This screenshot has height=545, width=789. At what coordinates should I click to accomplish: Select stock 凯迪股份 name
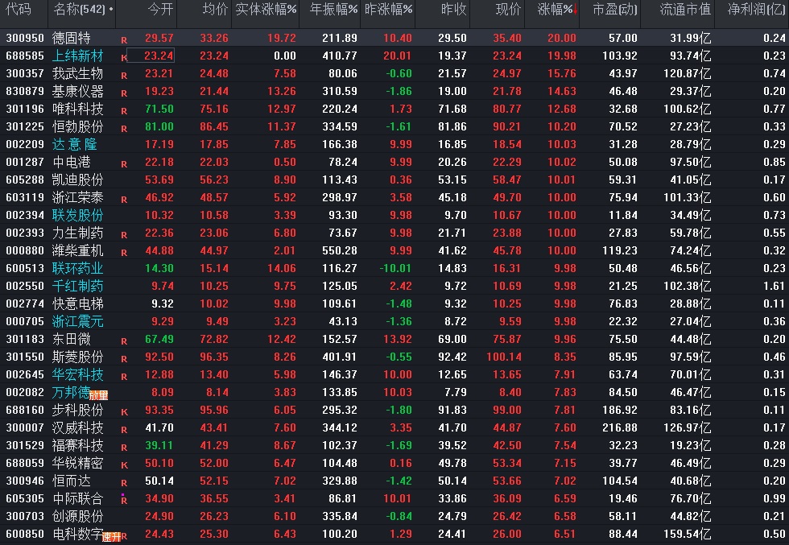[77, 180]
